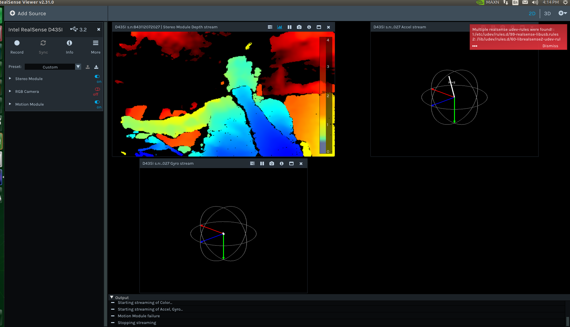This screenshot has height=327, width=570.
Task: Open the system power gear menu
Action: (565, 2)
